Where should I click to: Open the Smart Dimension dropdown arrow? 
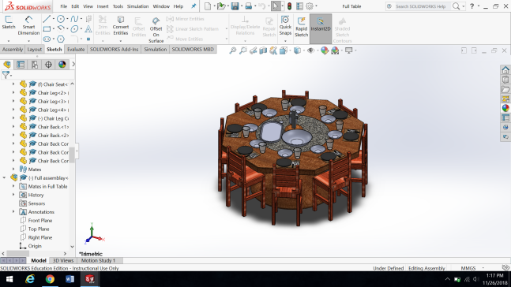coord(28,41)
